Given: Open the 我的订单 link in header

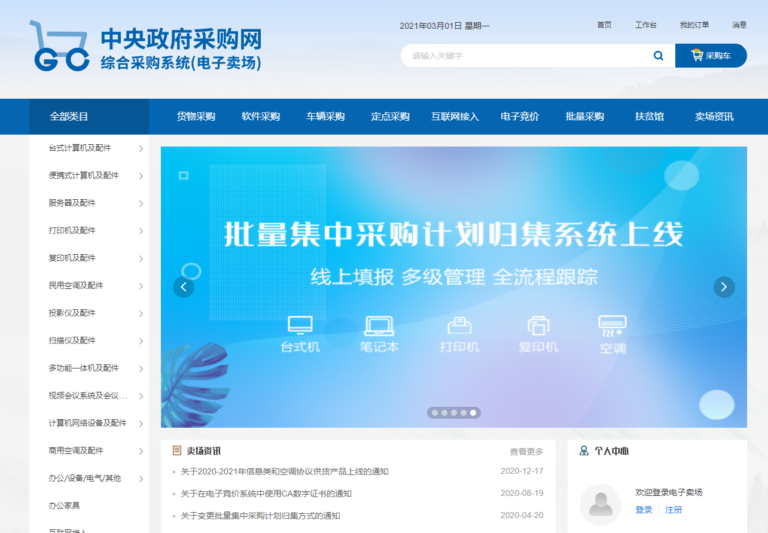Looking at the screenshot, I should point(694,25).
